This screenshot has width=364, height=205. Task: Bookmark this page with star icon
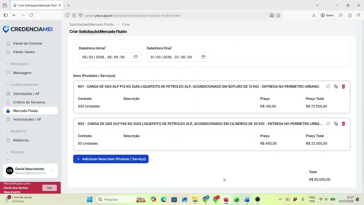[278, 15]
